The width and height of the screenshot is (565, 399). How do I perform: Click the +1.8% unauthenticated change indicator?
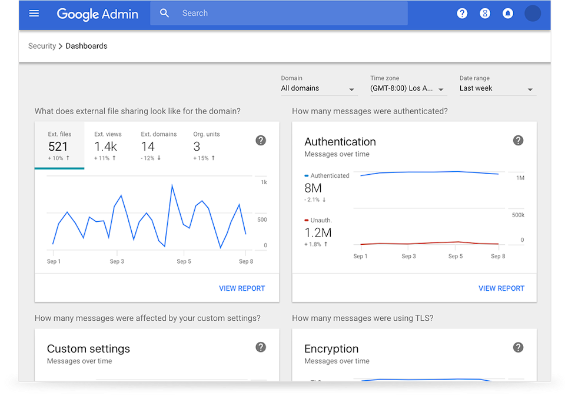point(316,244)
